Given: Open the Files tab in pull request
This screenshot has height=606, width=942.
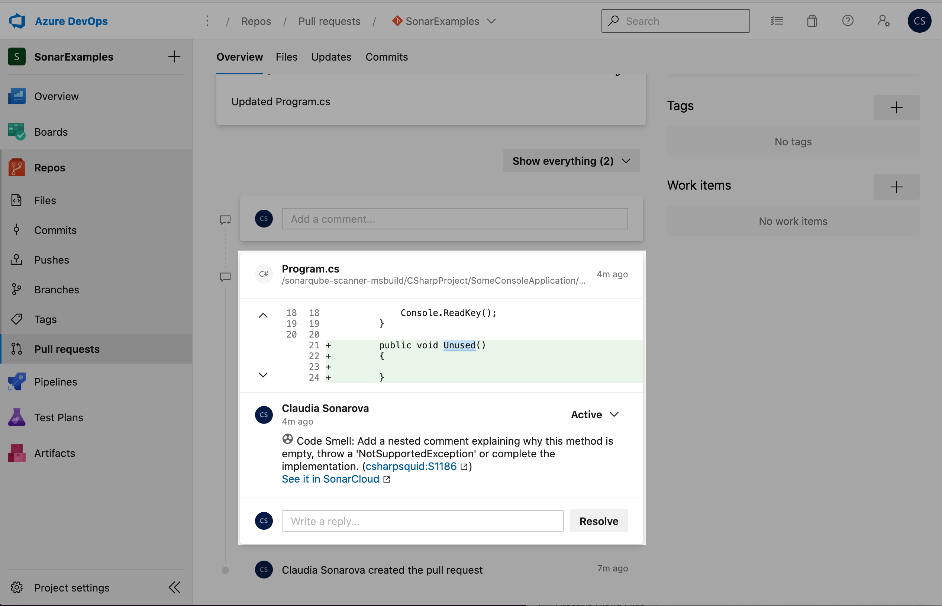Looking at the screenshot, I should click(x=287, y=57).
